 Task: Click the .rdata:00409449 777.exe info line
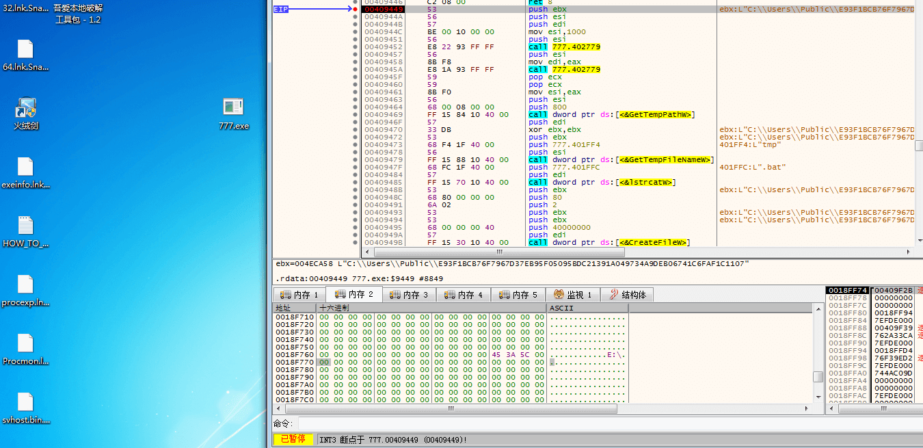tap(360, 279)
